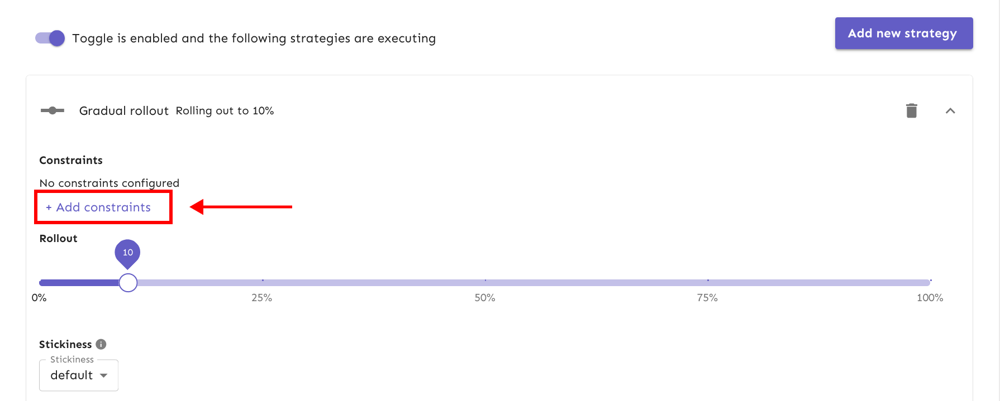Delete the Gradual rollout strategy via trash icon

click(x=911, y=110)
